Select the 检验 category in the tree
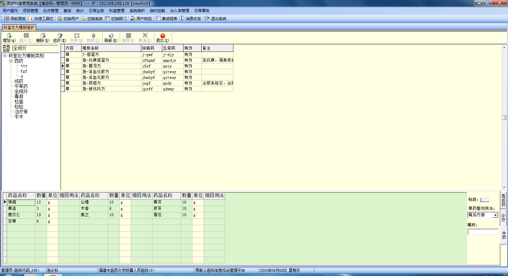Image resolution: width=508 pixels, height=276 pixels. (x=19, y=107)
